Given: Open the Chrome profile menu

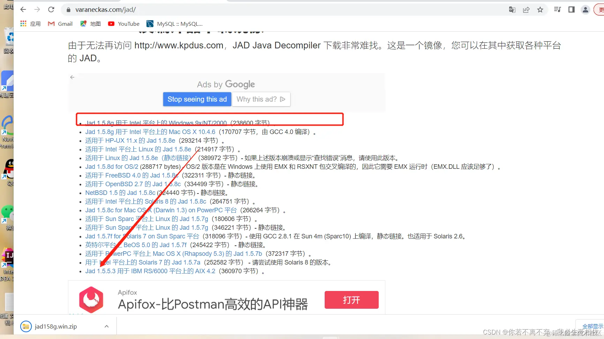Looking at the screenshot, I should coord(585,9).
